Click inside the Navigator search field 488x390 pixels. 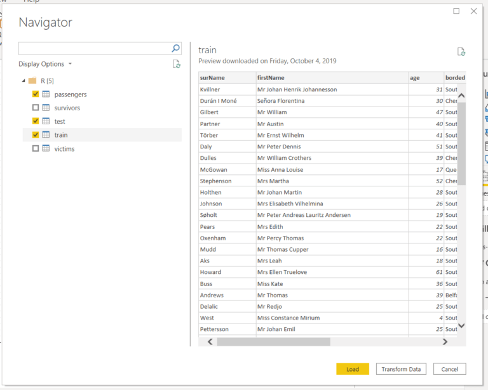pos(94,48)
